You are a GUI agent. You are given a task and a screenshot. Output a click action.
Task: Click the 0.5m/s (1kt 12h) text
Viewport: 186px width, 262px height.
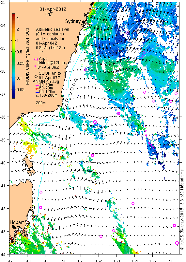coord(51,48)
